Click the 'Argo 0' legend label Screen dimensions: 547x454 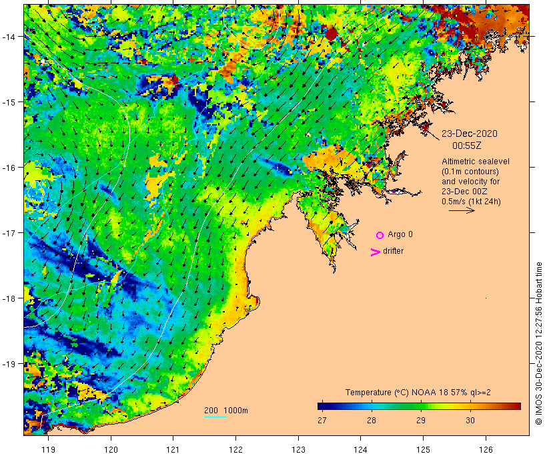[x=400, y=234]
